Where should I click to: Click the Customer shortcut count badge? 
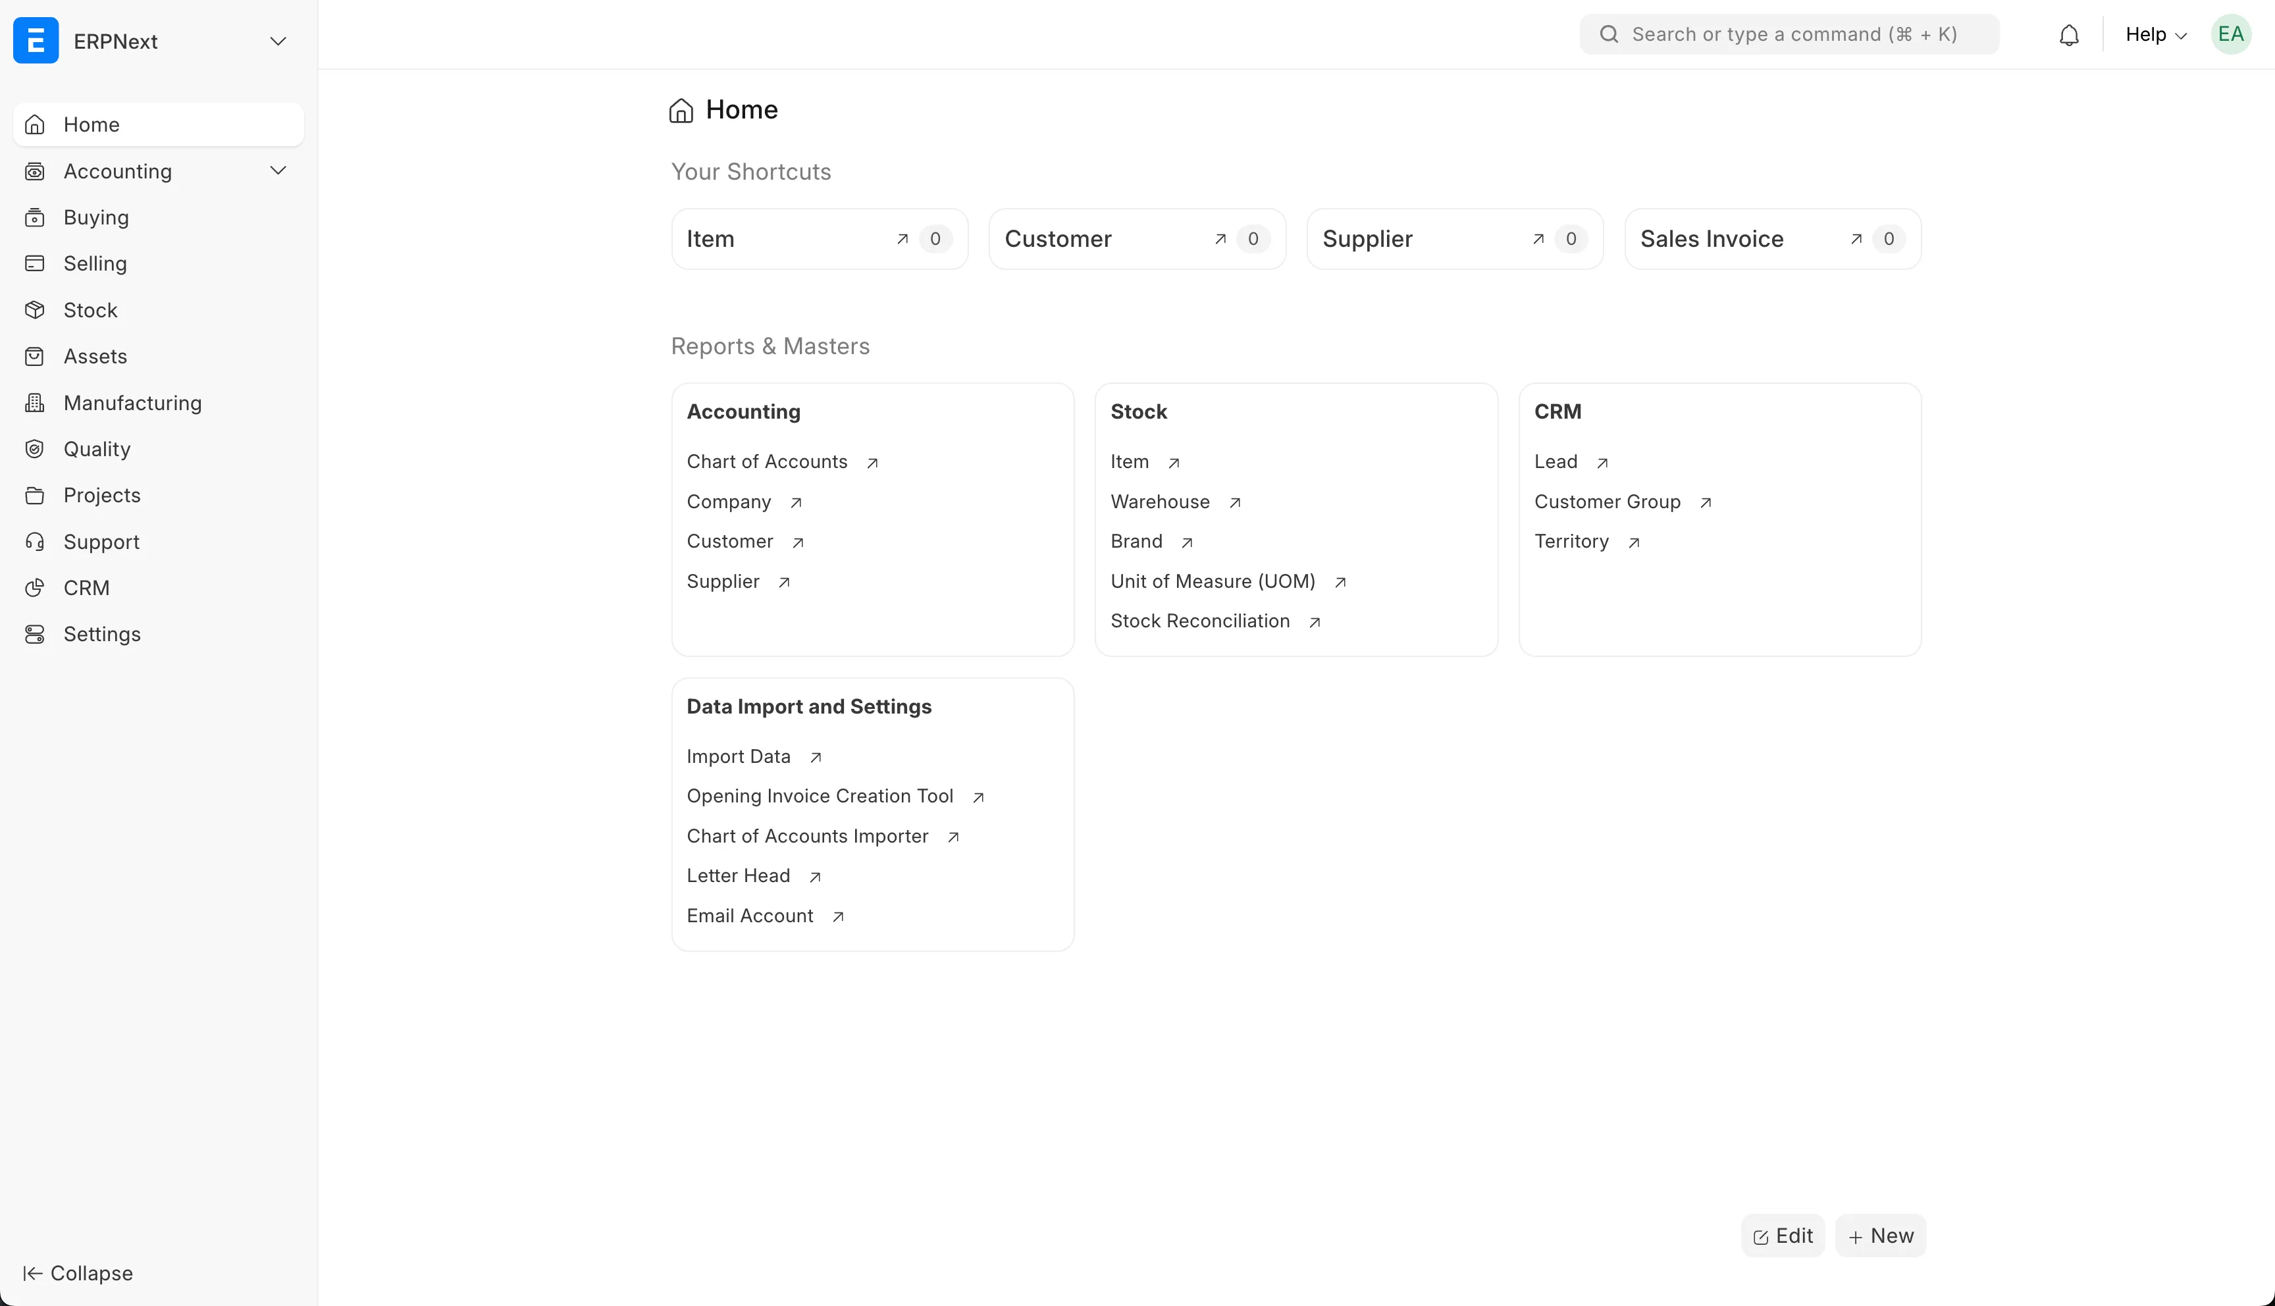(1253, 238)
